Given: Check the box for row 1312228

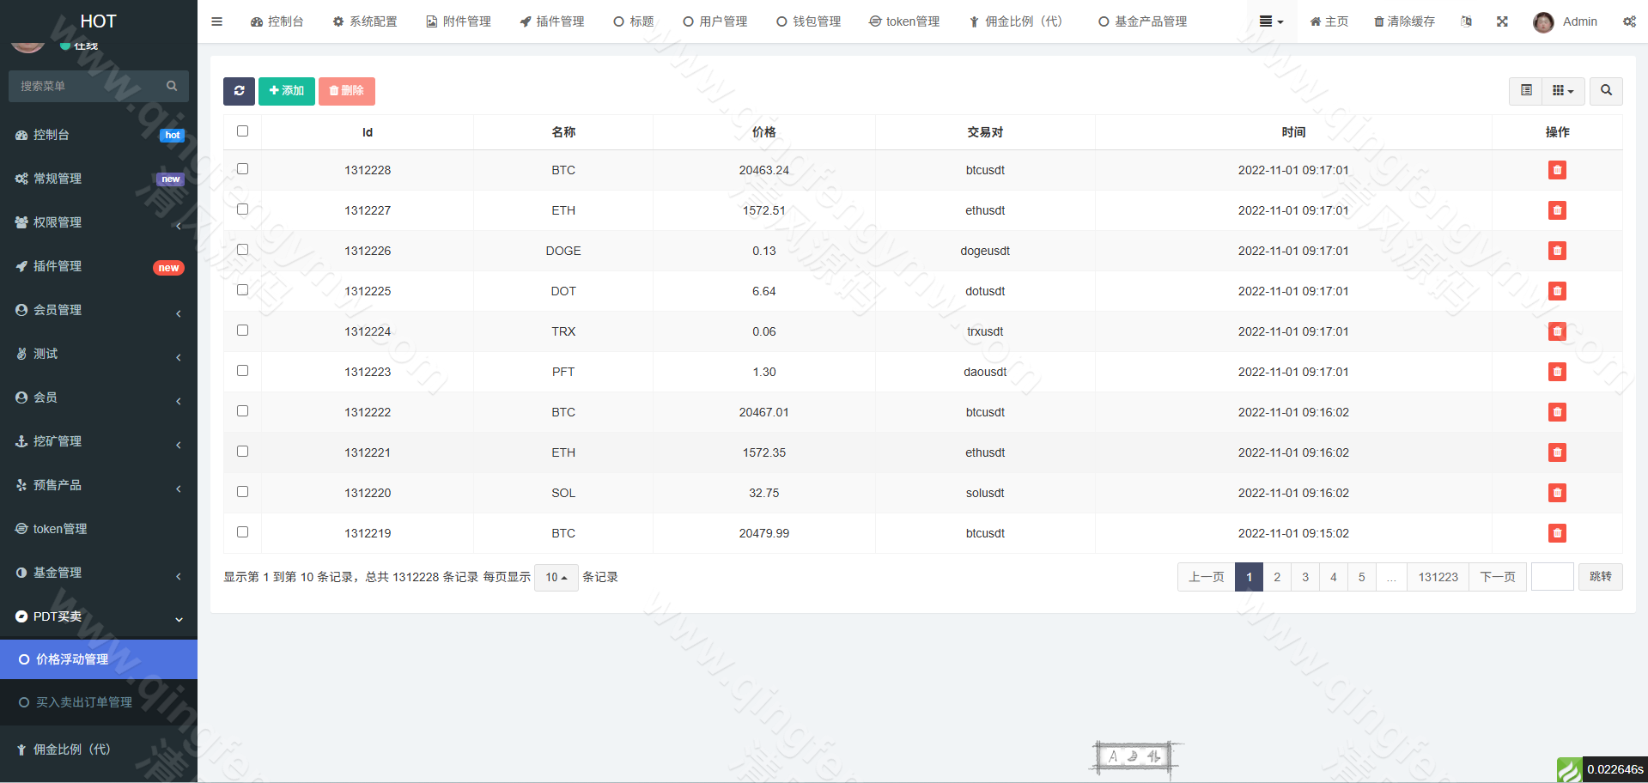Looking at the screenshot, I should tap(242, 169).
